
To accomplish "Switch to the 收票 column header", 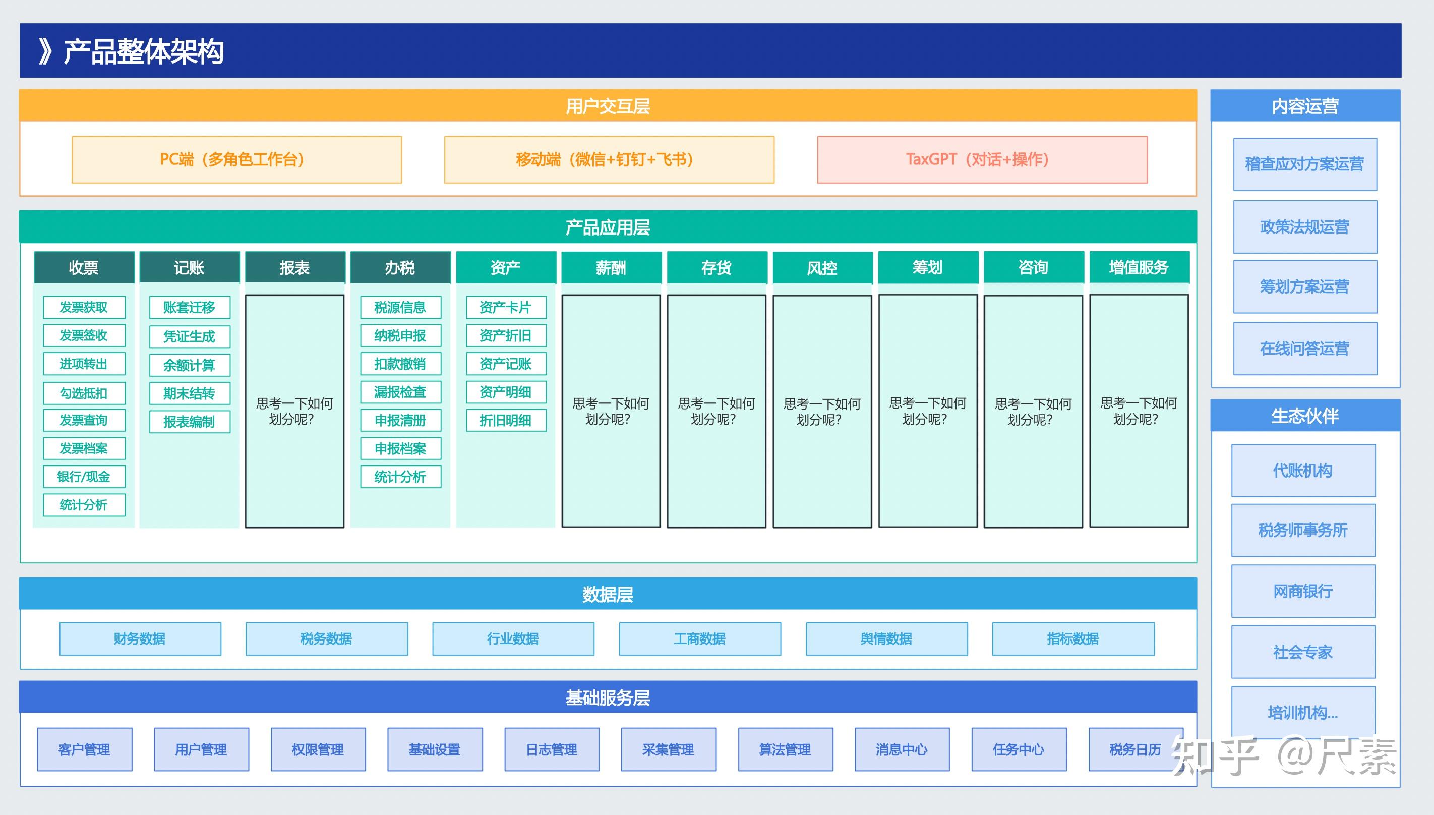I will click(84, 268).
